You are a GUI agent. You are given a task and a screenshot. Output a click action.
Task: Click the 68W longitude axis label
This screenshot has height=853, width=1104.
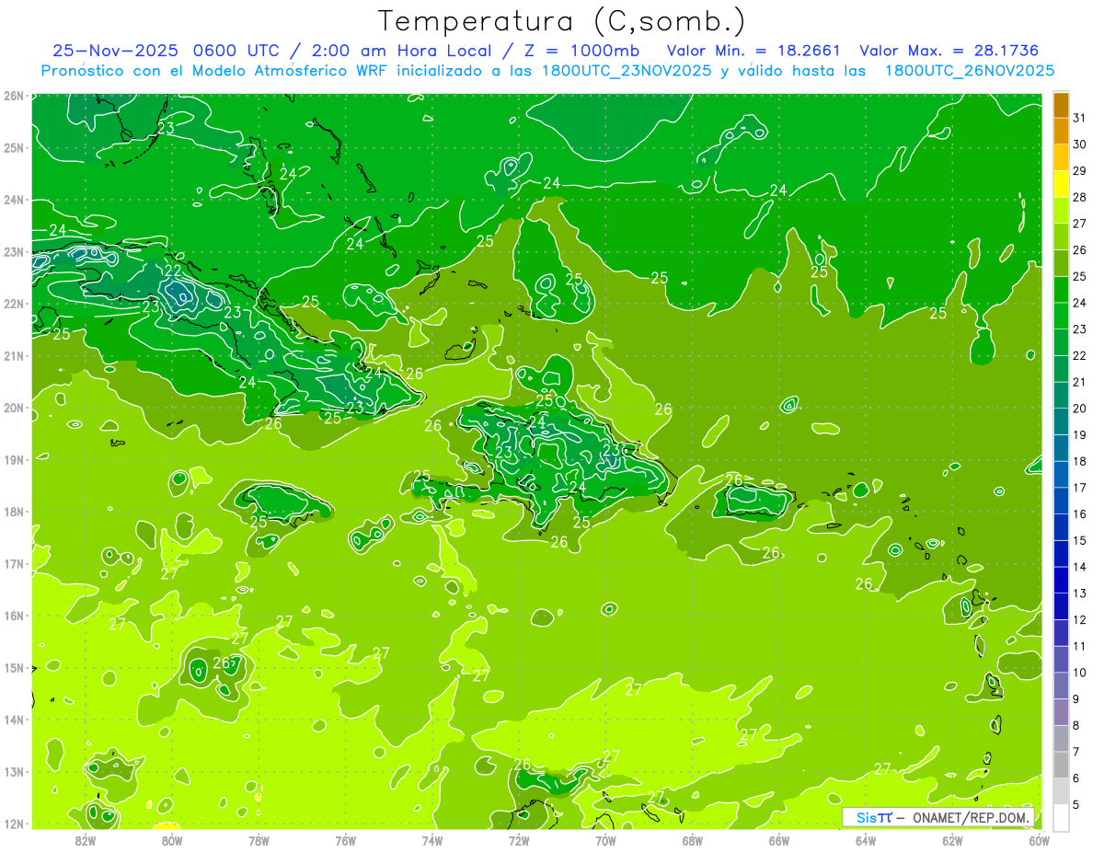[692, 840]
